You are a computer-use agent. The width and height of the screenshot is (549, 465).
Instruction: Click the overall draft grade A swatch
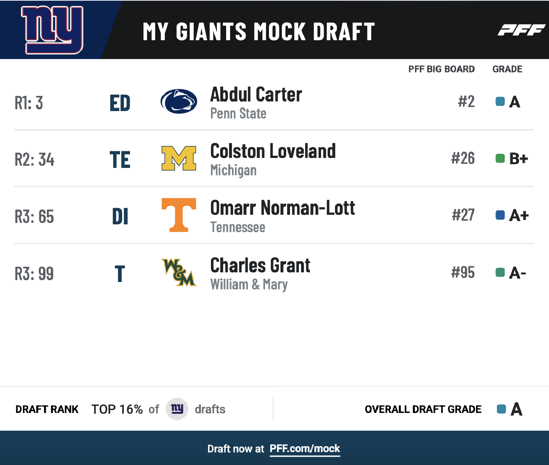(501, 409)
